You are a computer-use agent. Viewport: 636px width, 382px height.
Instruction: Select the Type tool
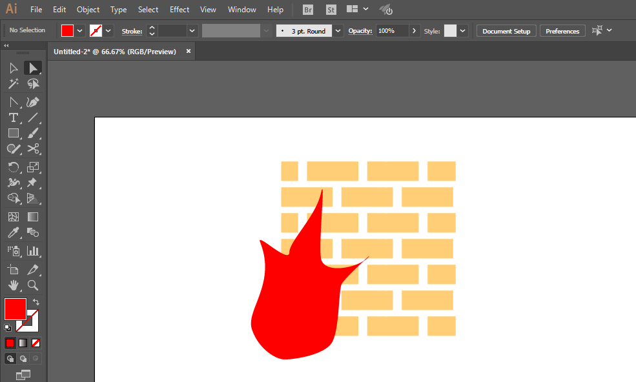pos(14,117)
